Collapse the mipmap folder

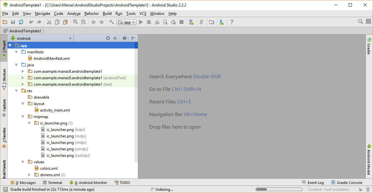[x=23, y=116]
